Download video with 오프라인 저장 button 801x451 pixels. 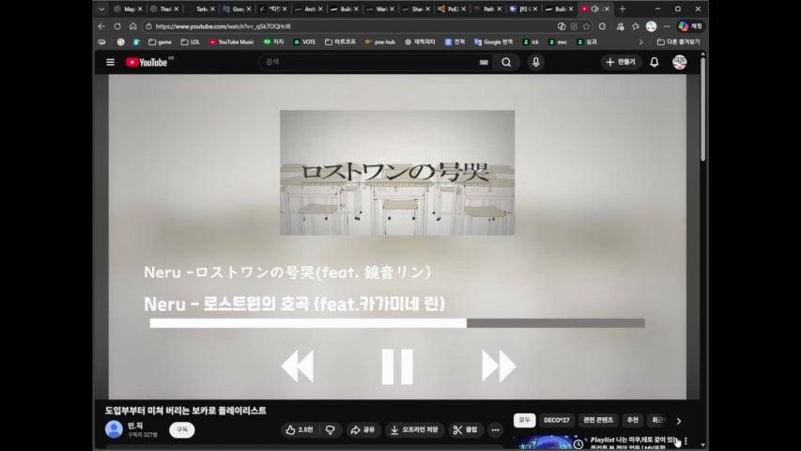pos(414,430)
